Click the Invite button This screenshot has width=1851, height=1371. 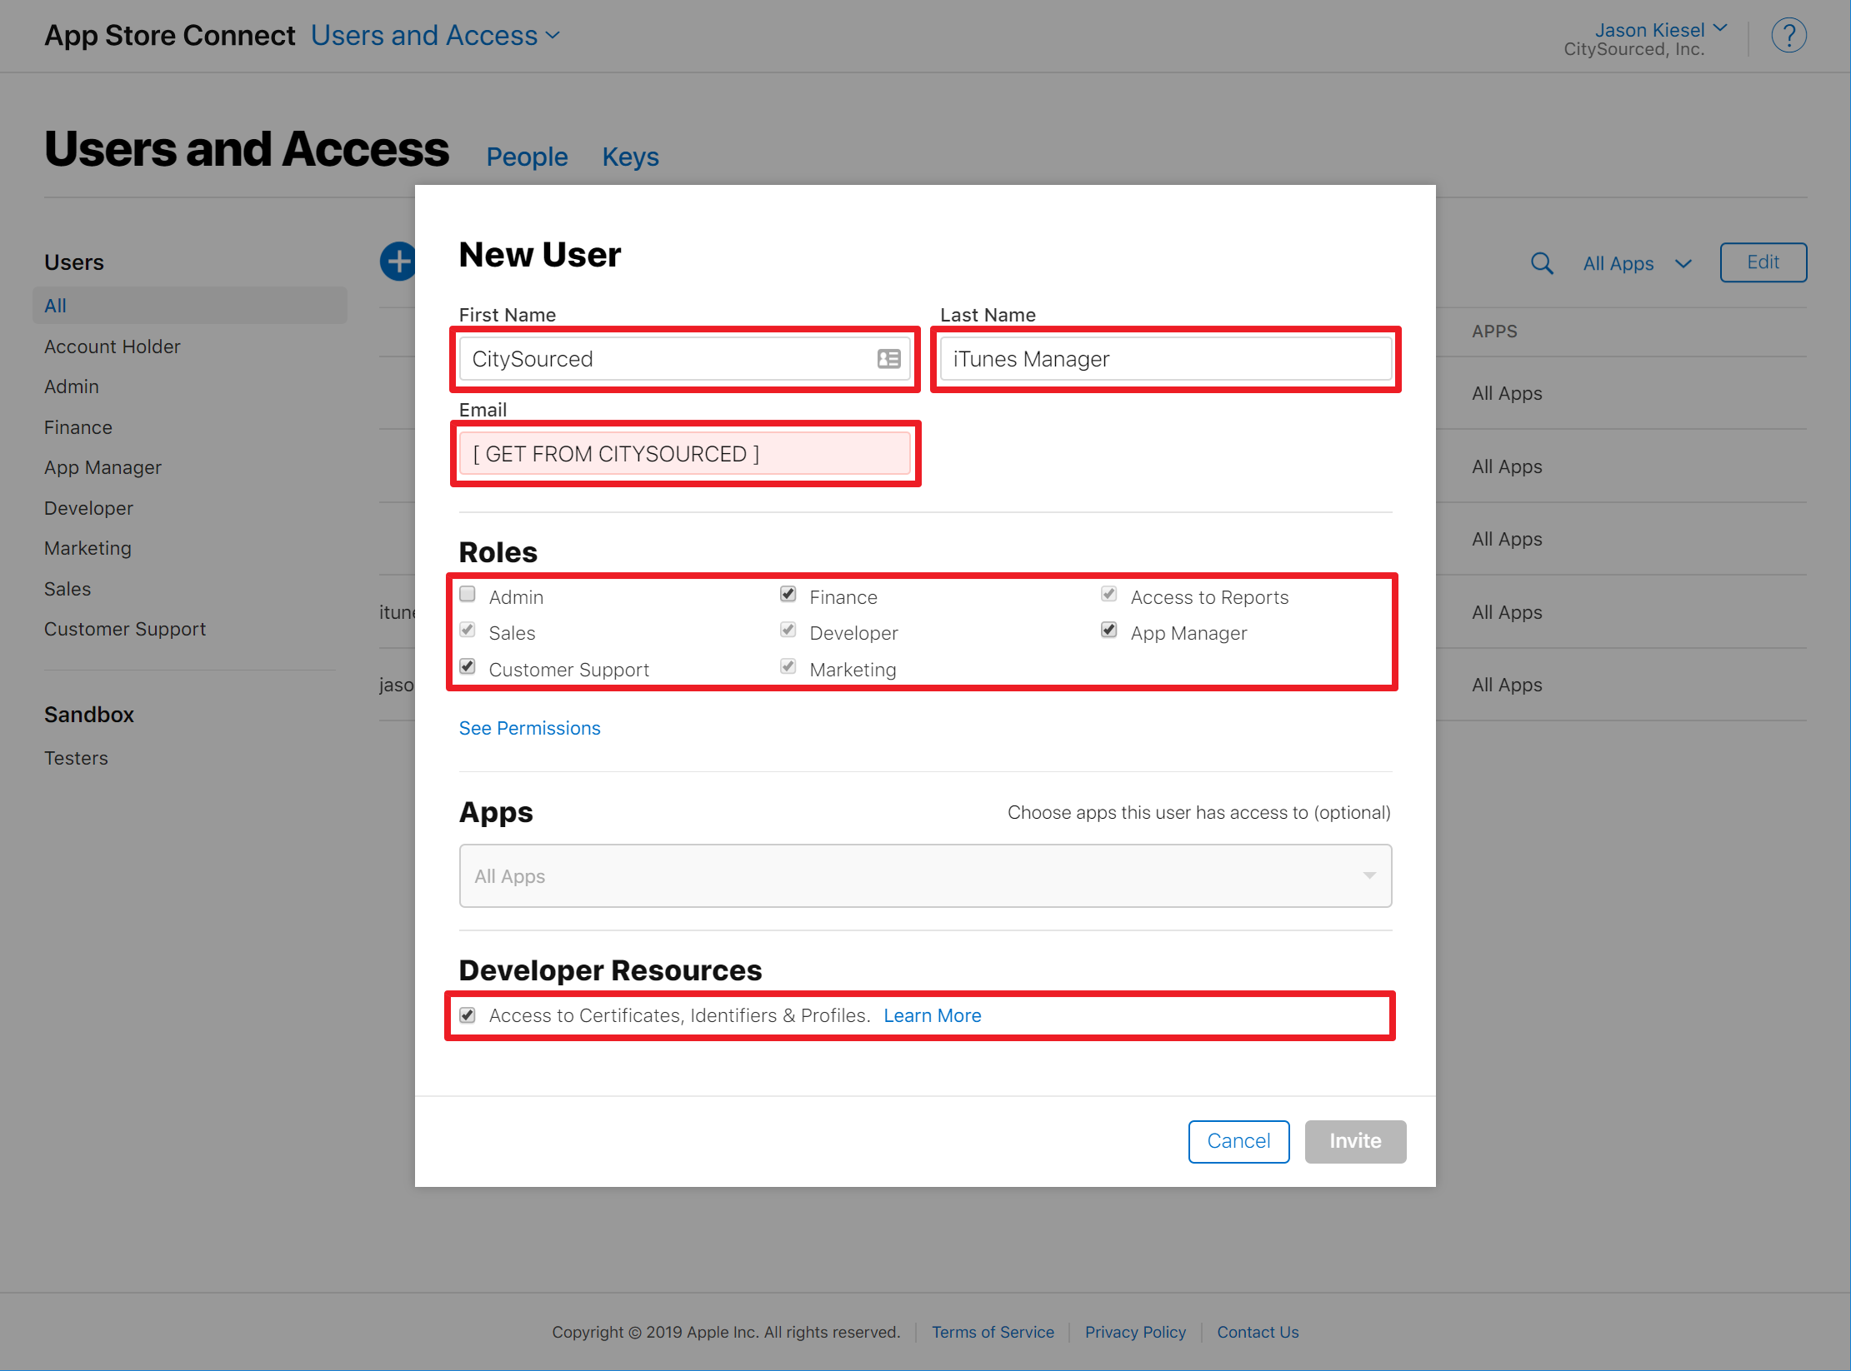pyautogui.click(x=1355, y=1141)
